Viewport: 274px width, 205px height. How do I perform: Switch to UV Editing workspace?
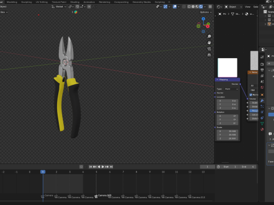point(42,2)
